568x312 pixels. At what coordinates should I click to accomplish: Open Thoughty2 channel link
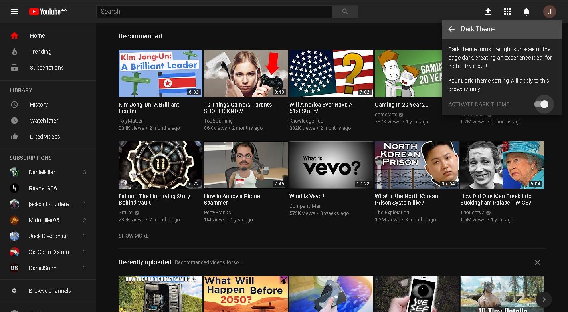(472, 213)
